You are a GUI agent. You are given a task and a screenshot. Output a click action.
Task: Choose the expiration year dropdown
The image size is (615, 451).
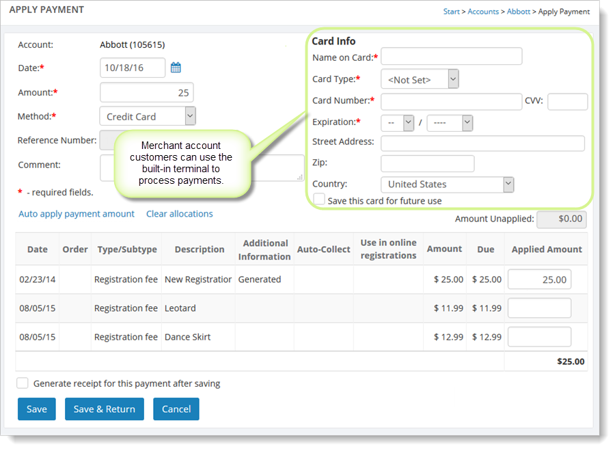click(450, 123)
